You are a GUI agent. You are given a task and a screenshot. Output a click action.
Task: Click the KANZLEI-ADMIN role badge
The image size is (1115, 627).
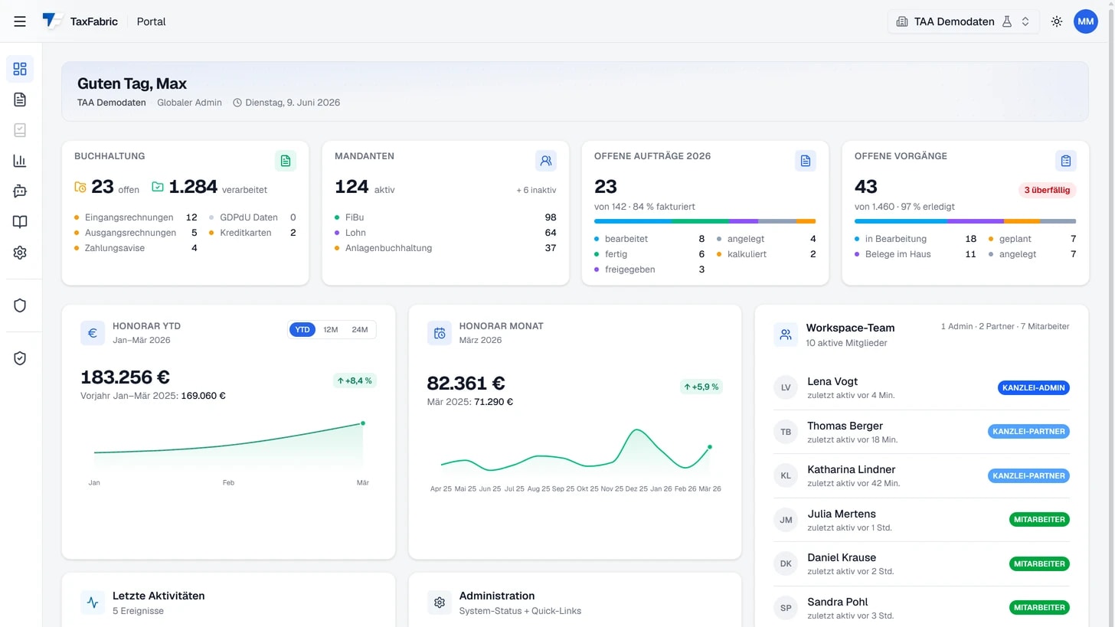[x=1034, y=387]
